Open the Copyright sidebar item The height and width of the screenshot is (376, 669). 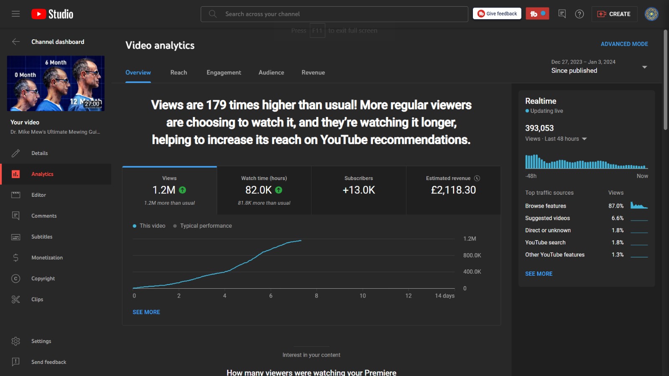[56, 279]
